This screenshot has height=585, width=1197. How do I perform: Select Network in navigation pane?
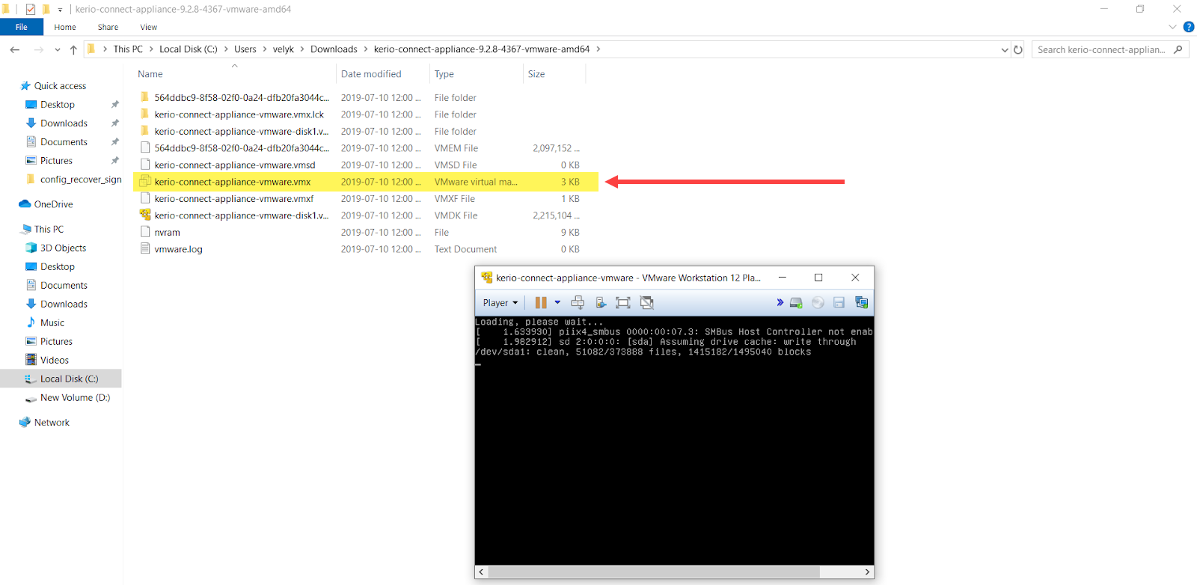[x=52, y=423]
